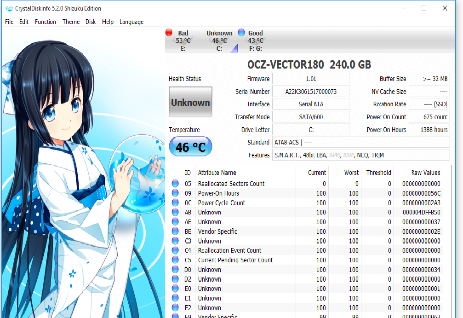Screen dimensions: 463x318
Task: Click status icon of Current Pending Sector Count
Action: point(175,260)
